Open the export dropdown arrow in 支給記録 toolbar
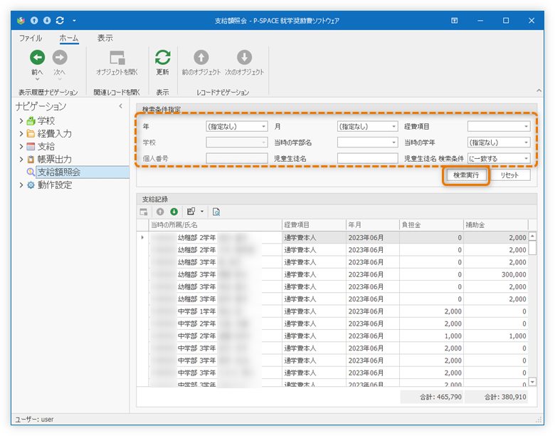This screenshot has width=555, height=436. pos(202,212)
